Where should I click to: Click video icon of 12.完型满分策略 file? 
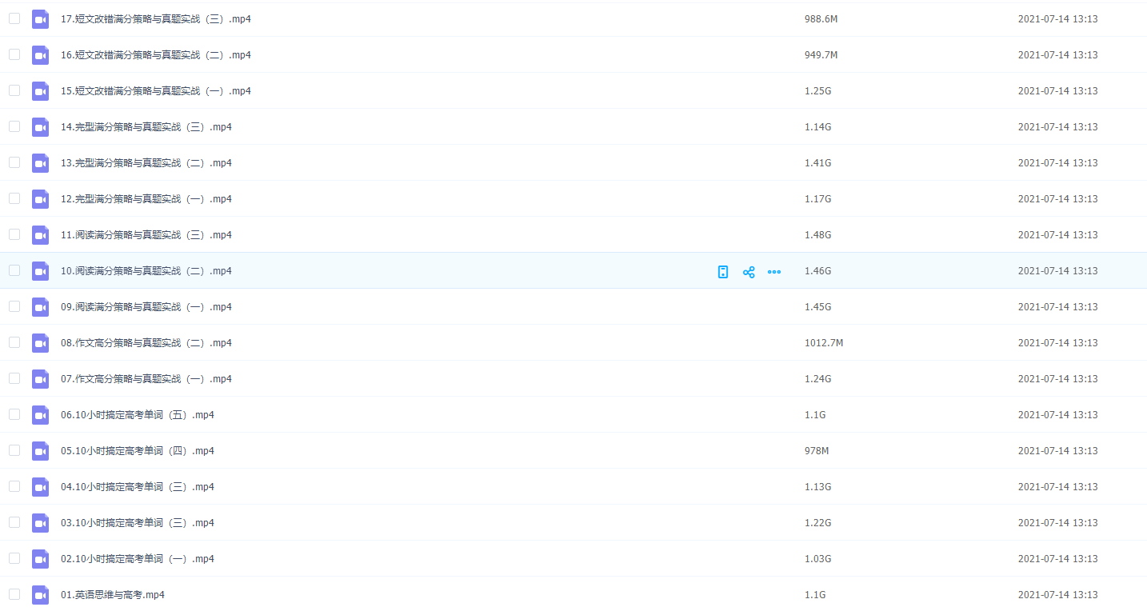[x=41, y=199]
